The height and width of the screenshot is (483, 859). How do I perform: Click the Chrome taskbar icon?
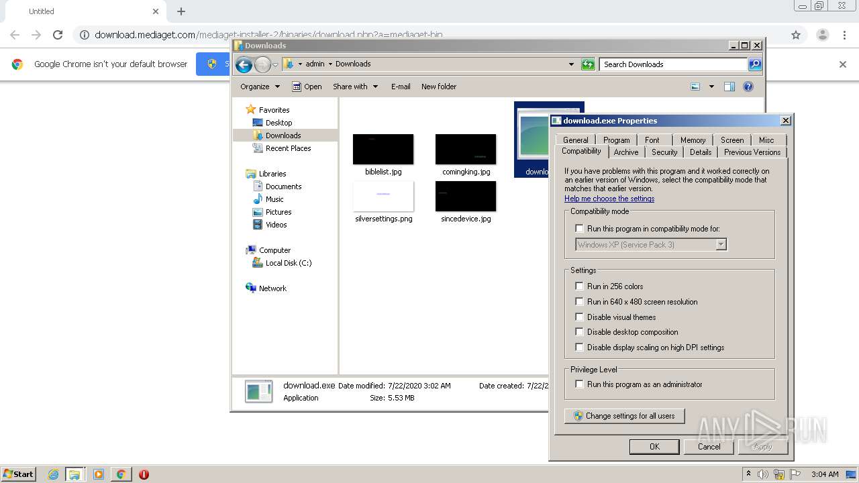[x=121, y=474]
